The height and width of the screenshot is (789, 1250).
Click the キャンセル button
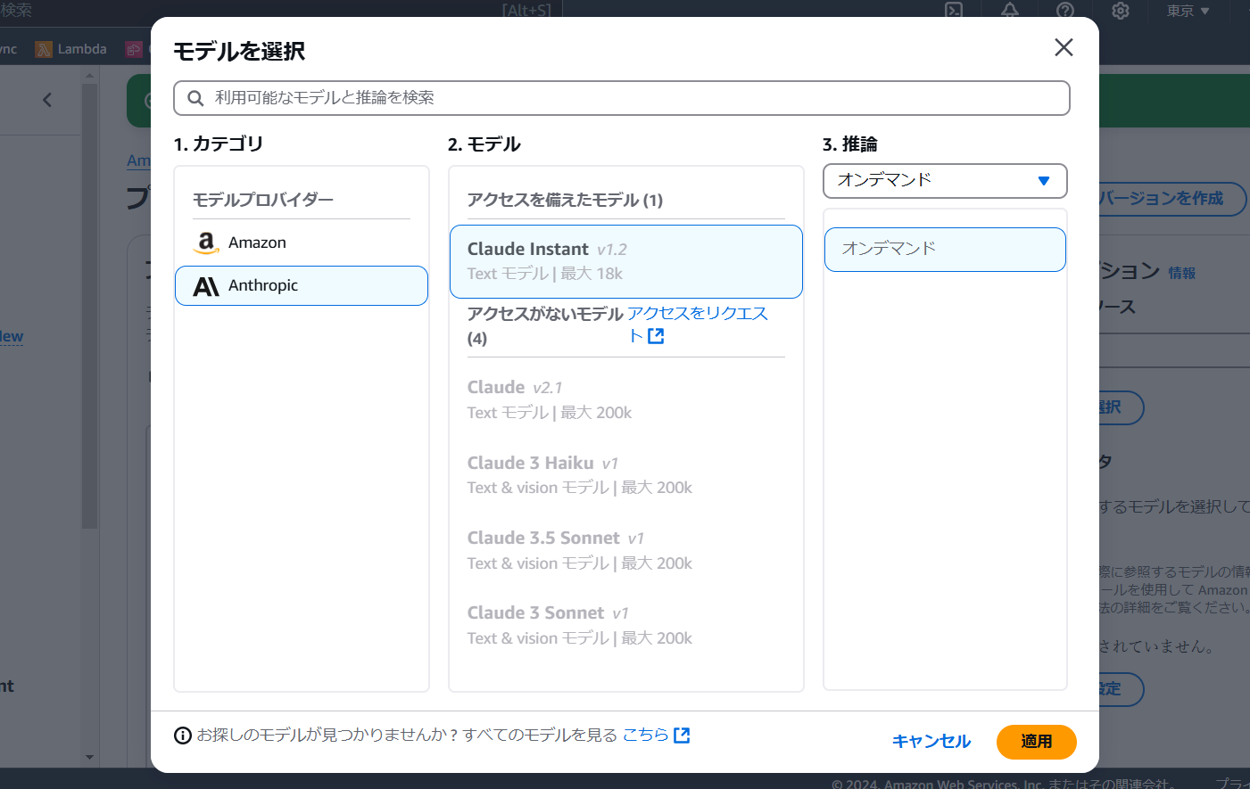[931, 742]
